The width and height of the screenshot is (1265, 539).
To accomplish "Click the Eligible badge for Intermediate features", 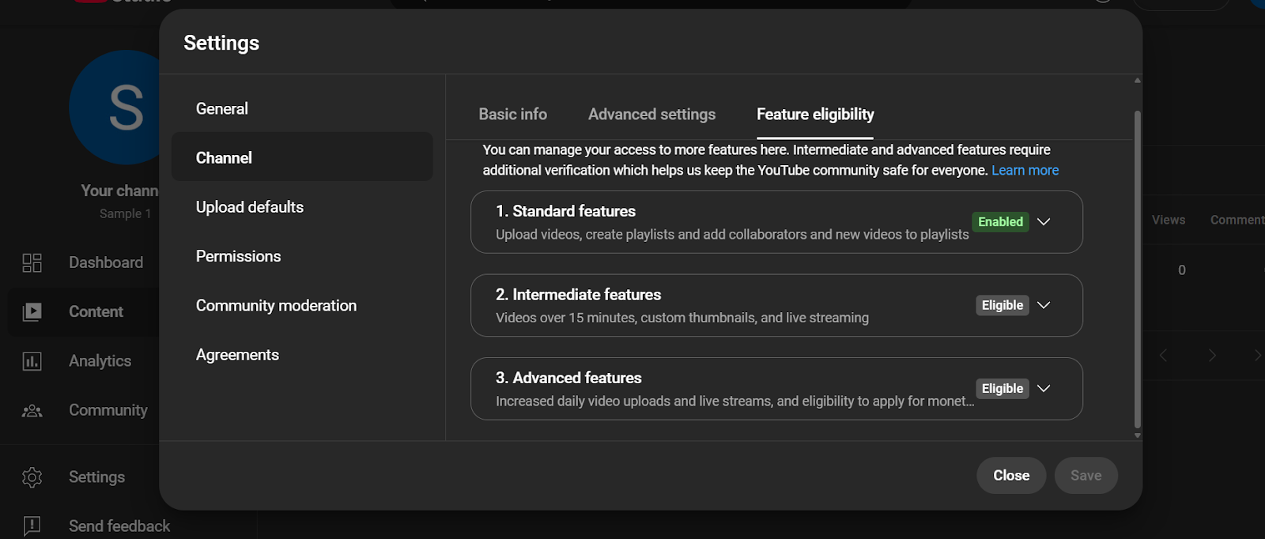I will point(1002,305).
